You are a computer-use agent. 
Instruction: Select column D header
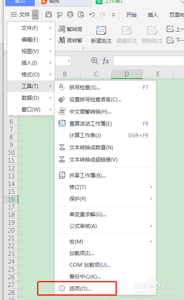(x=127, y=74)
